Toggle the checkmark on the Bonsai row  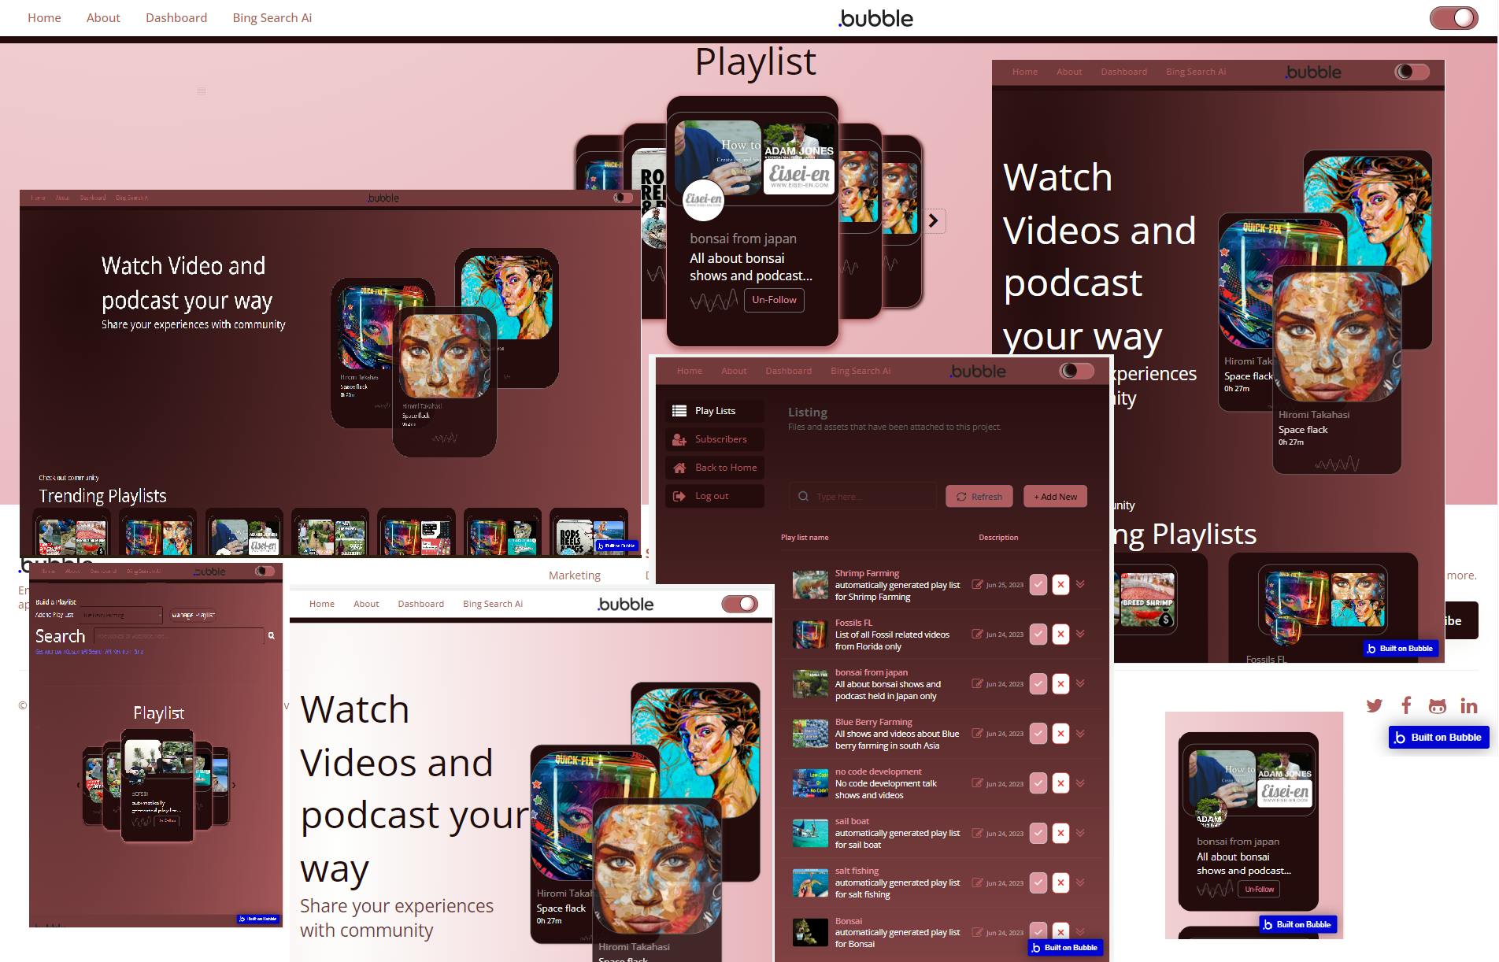1038,932
